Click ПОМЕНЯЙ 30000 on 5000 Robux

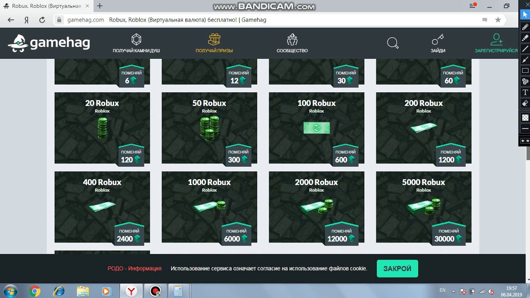coord(448,235)
